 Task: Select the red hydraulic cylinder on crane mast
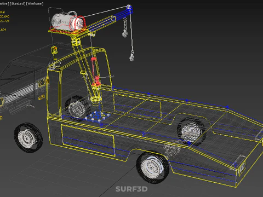point(95,72)
